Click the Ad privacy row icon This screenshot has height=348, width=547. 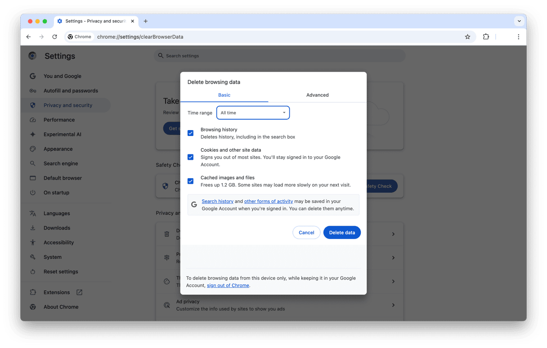pyautogui.click(x=167, y=305)
